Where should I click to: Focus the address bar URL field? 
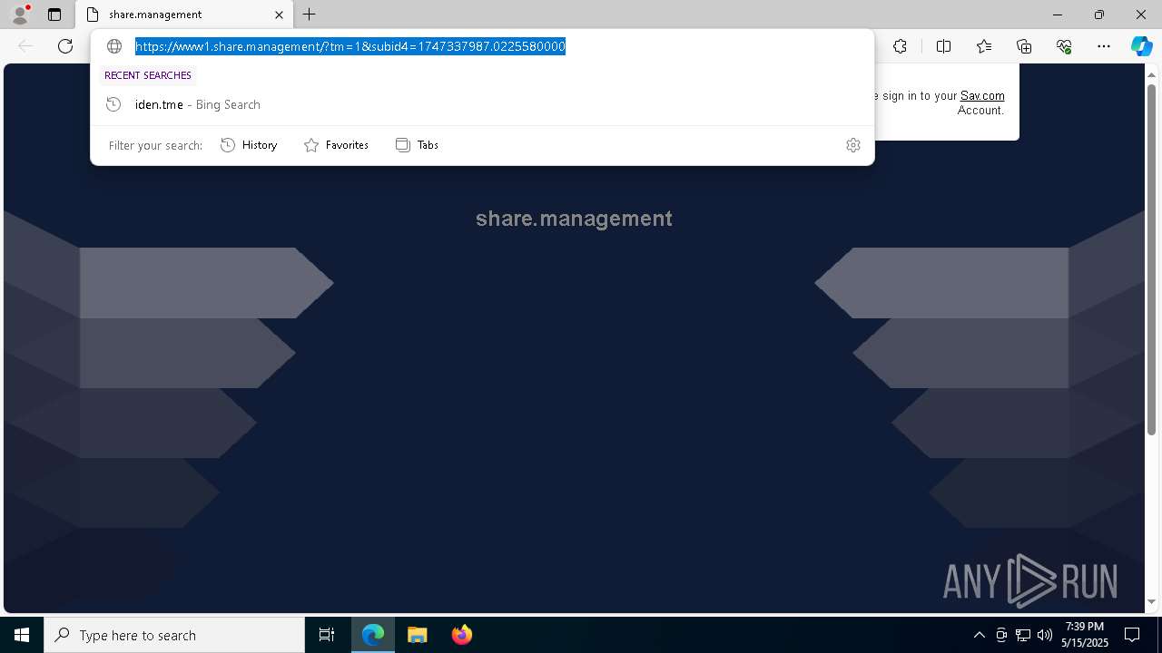tap(350, 46)
